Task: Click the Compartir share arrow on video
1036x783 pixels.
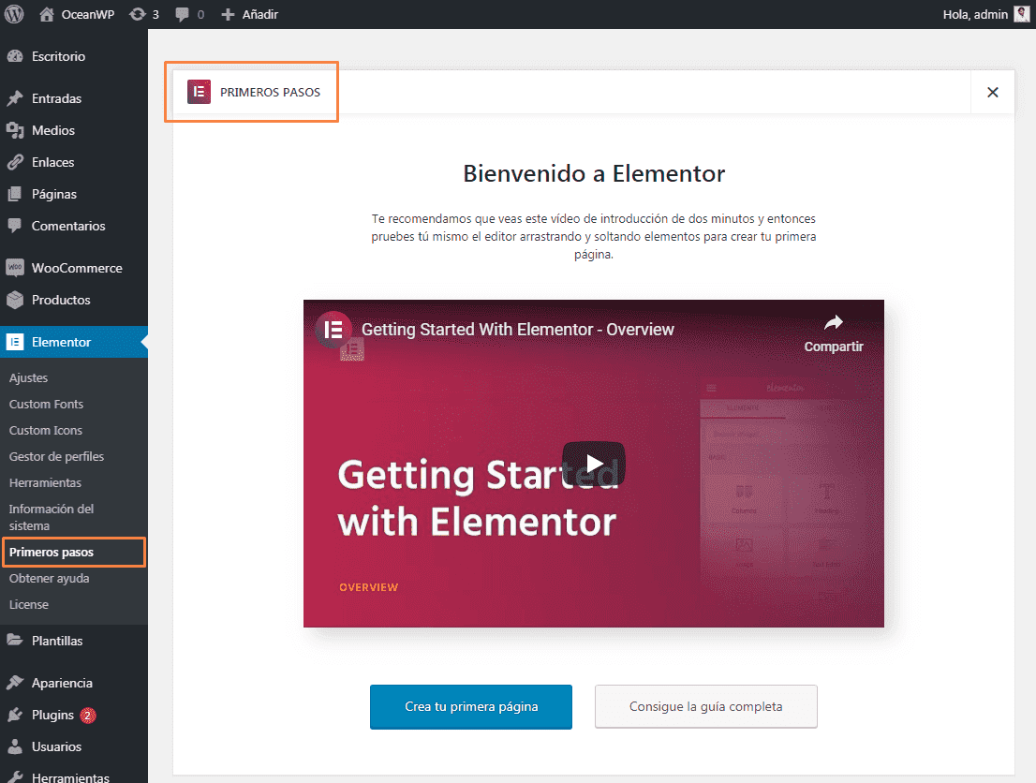Action: [834, 322]
